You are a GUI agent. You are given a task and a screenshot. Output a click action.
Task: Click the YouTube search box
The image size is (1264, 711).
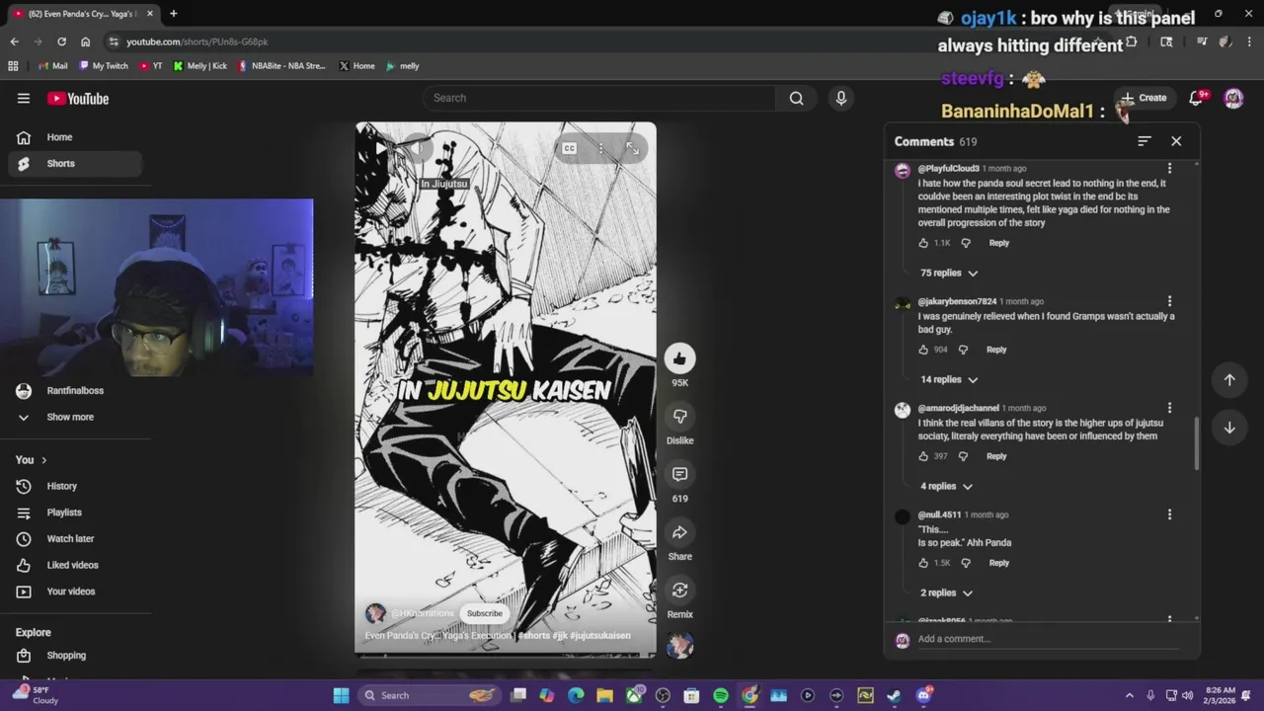(x=600, y=98)
